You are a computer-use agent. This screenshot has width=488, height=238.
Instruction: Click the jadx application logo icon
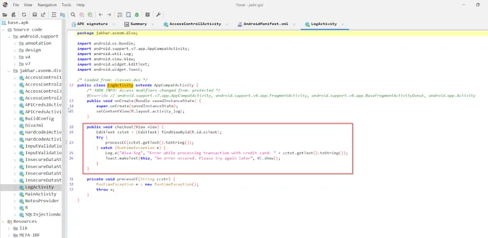pos(4,4)
